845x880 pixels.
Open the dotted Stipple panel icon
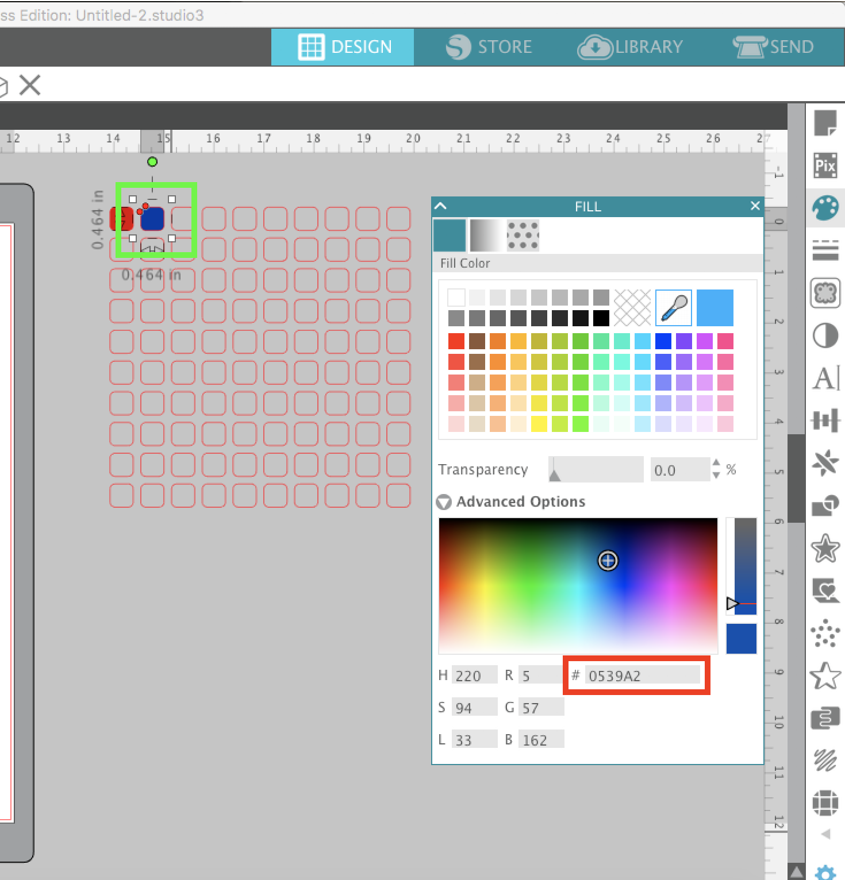point(825,633)
